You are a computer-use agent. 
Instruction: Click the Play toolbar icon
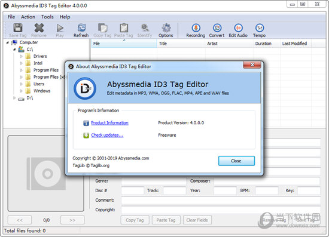pos(60,28)
